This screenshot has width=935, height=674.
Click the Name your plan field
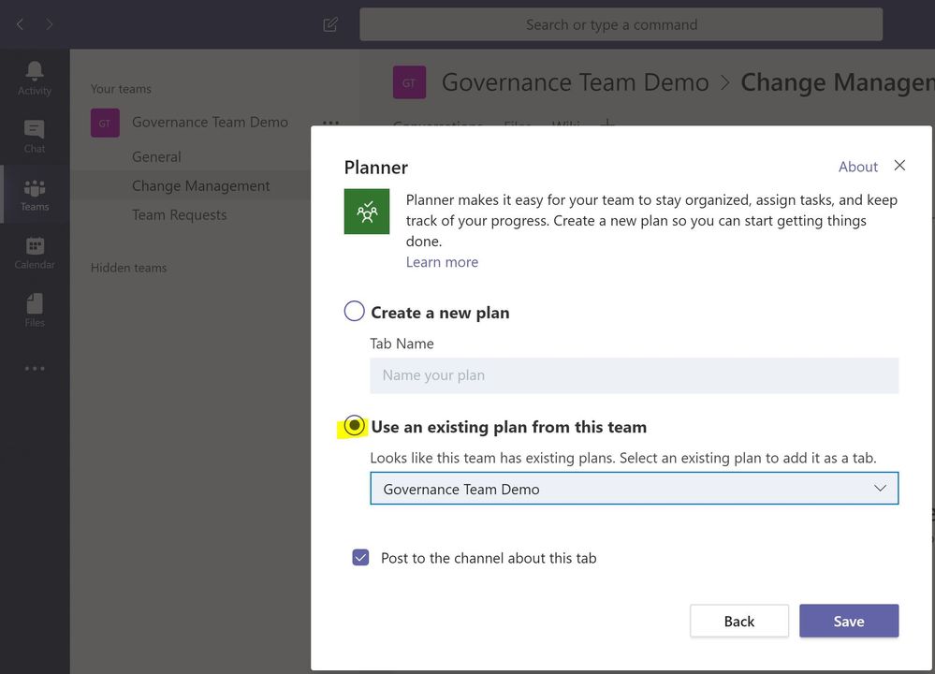click(634, 375)
